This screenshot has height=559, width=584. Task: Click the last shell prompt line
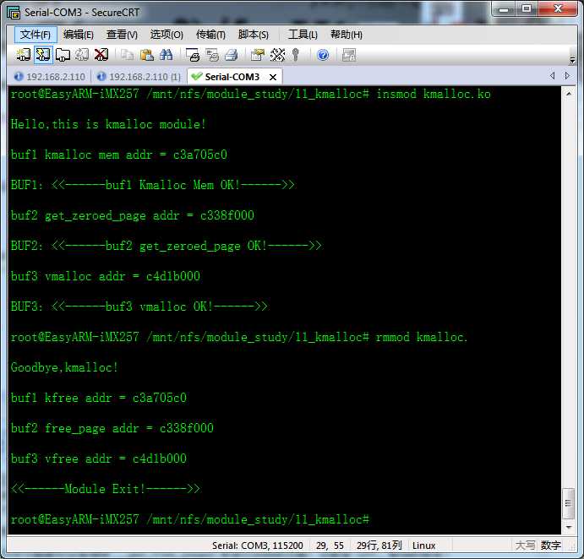190,519
